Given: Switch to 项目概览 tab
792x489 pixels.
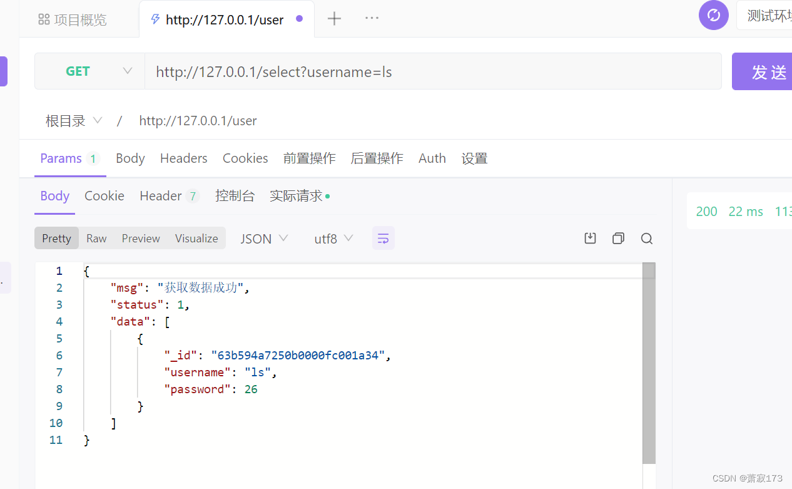Looking at the screenshot, I should click(x=73, y=19).
